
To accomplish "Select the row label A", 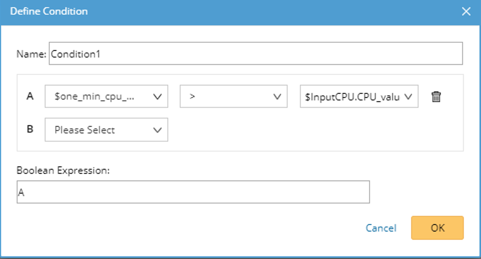I will click(x=30, y=97).
